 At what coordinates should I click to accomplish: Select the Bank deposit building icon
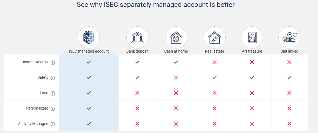137,37
